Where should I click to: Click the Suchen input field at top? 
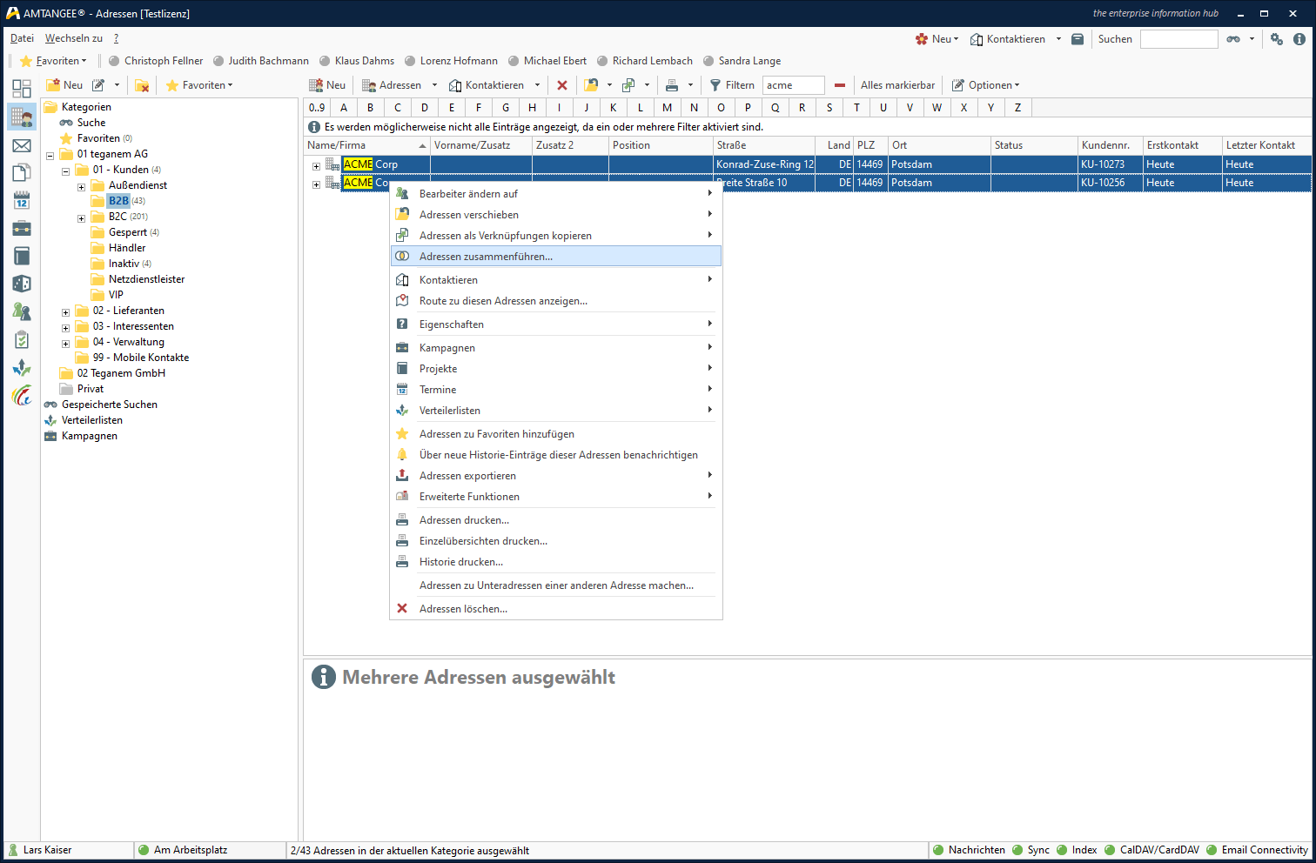[x=1179, y=39]
